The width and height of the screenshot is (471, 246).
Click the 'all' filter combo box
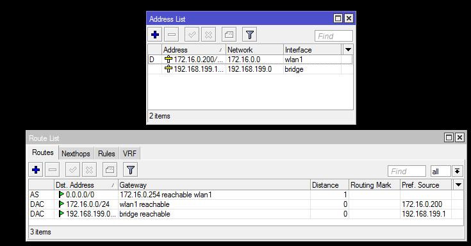[x=440, y=171]
